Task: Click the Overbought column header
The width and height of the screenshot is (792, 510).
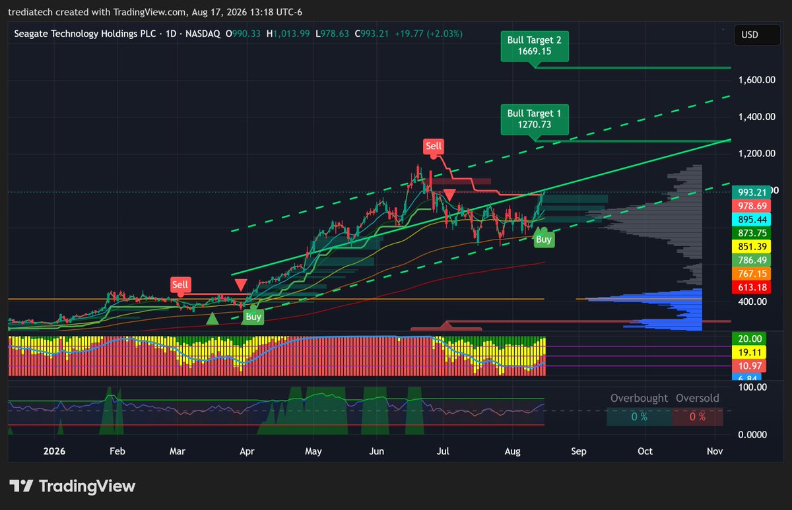Action: click(639, 398)
